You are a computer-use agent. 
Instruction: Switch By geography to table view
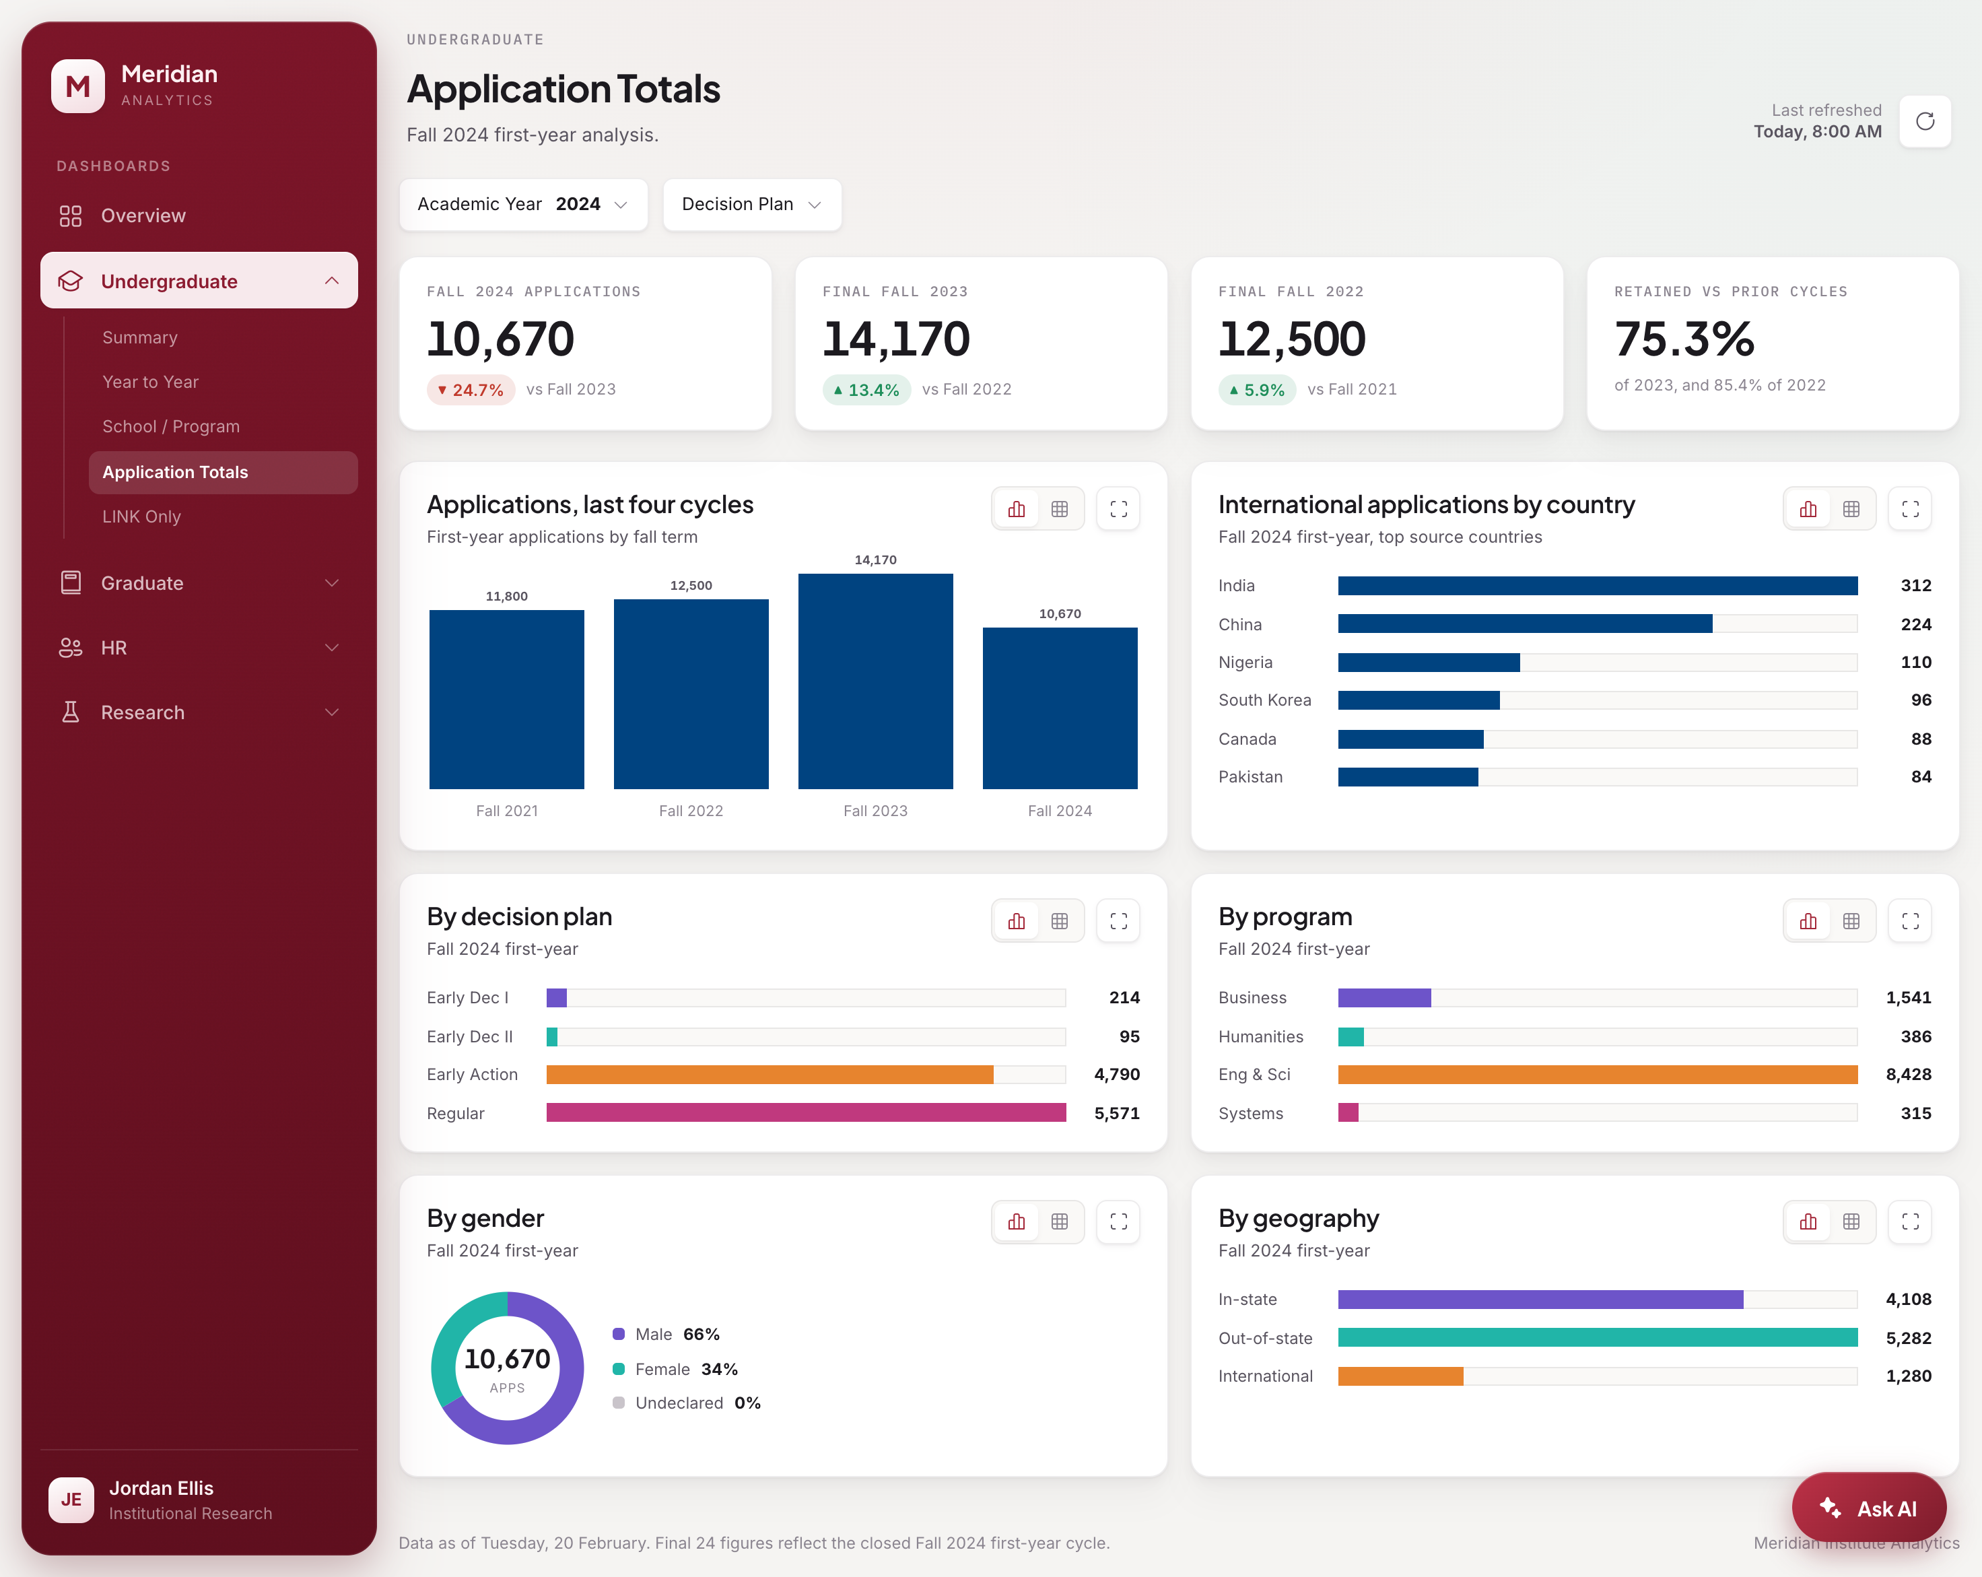(x=1851, y=1222)
